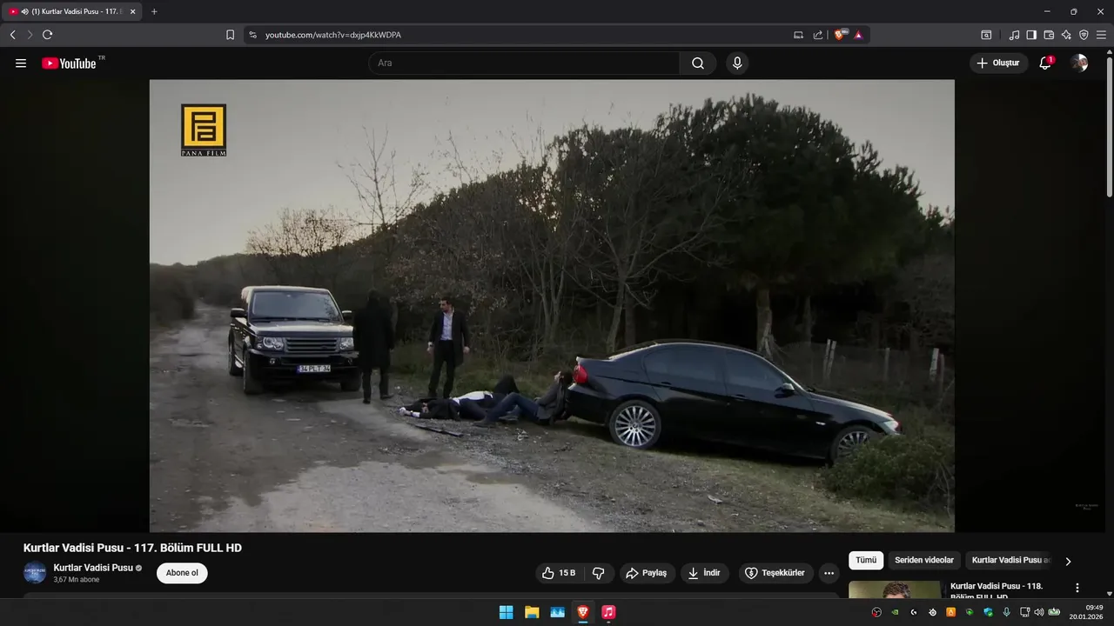Open the 118. Bölüm recommended video thumbnail
The width and height of the screenshot is (1114, 626).
pos(895,590)
